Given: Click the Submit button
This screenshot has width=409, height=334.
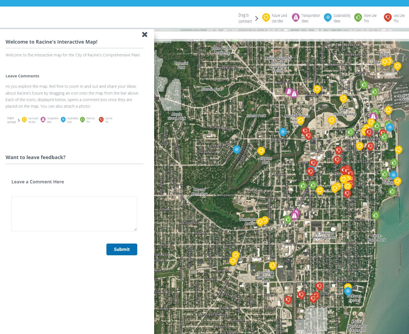Looking at the screenshot, I should [x=122, y=249].
